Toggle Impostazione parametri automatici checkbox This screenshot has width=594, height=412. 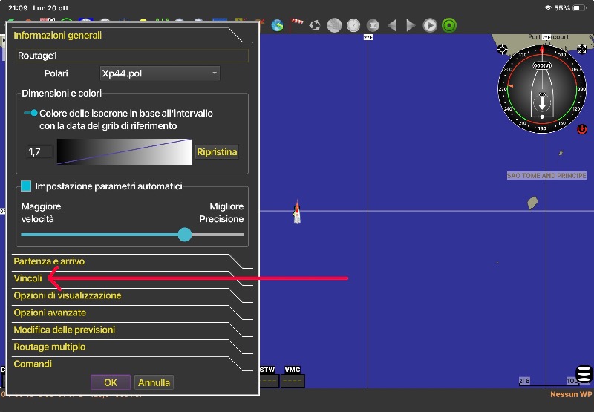click(x=27, y=186)
